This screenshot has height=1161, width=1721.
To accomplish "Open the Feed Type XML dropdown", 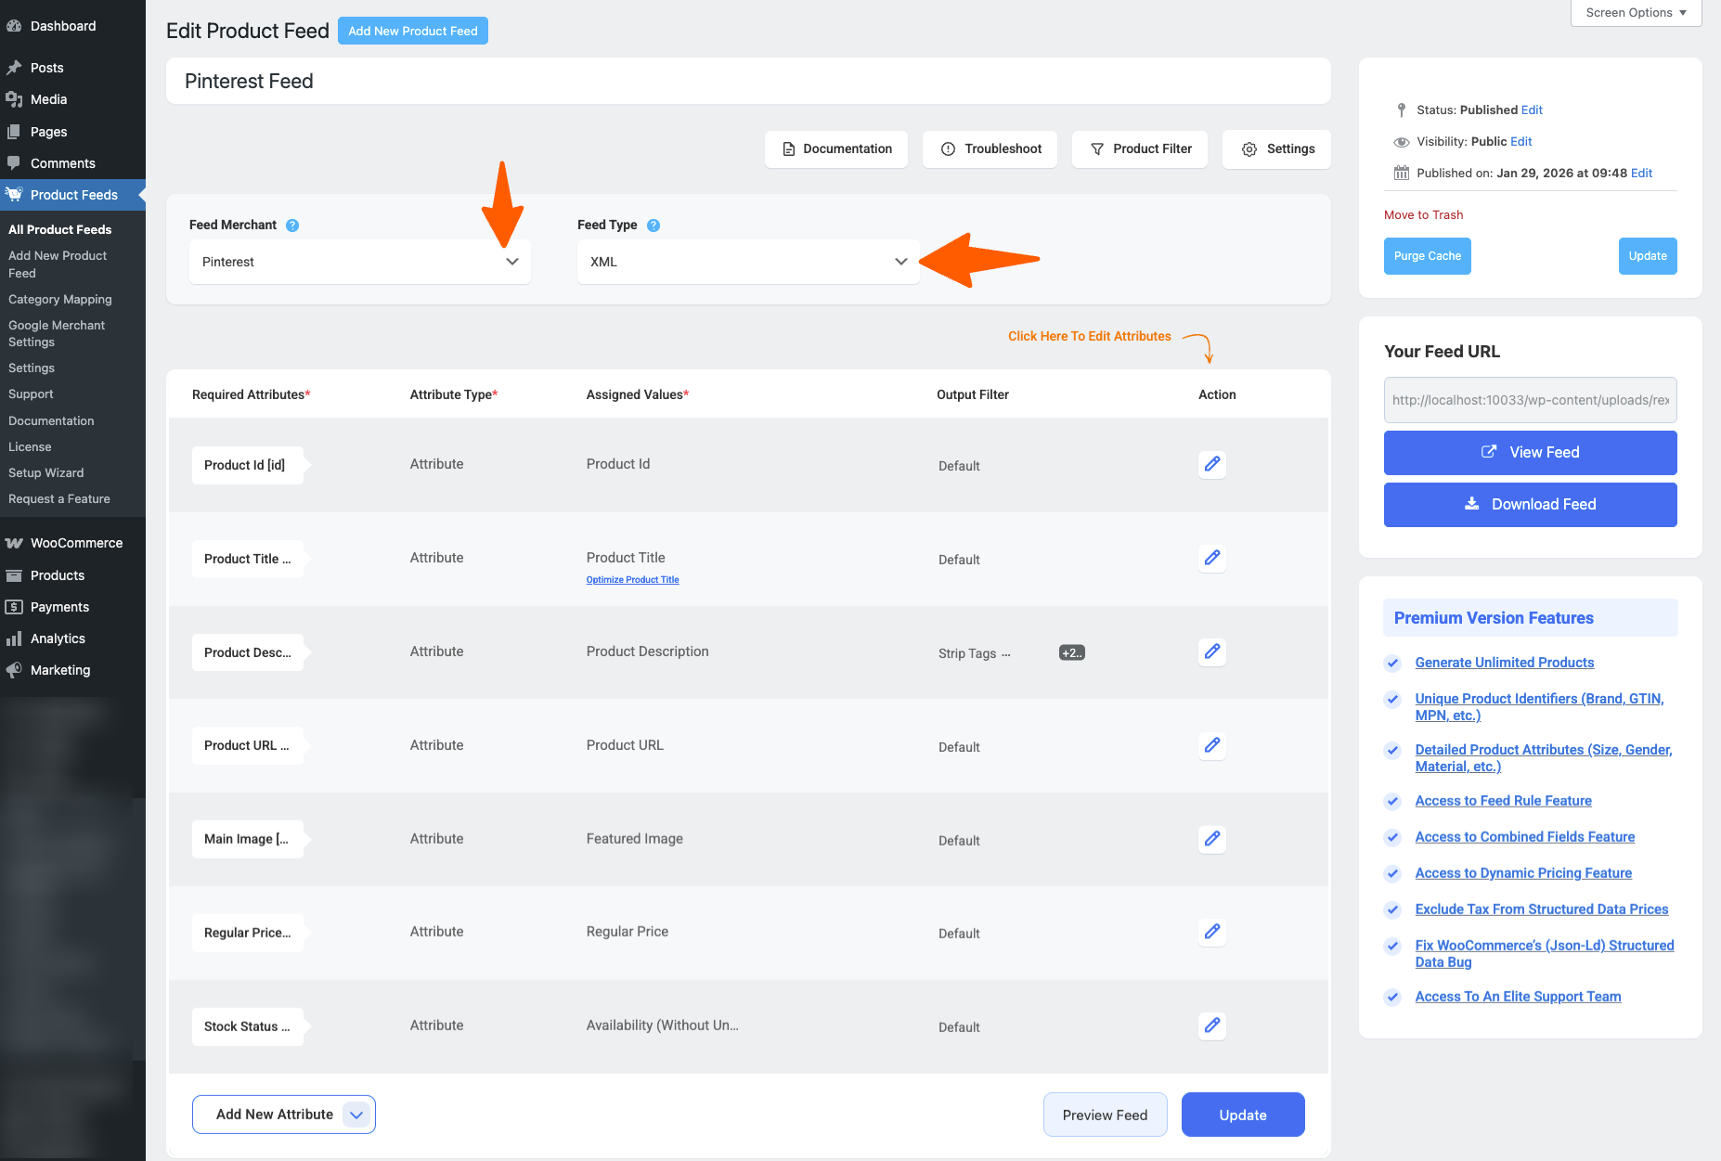I will pos(747,262).
